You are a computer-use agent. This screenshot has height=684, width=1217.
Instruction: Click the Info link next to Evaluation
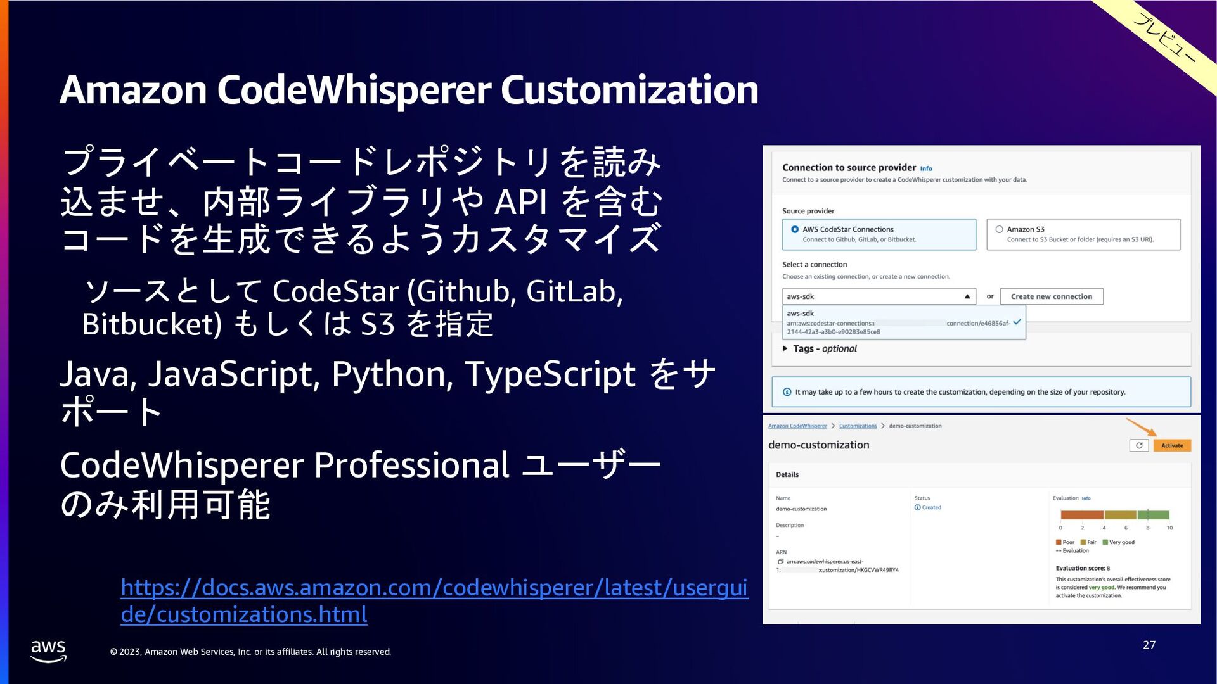(1086, 498)
